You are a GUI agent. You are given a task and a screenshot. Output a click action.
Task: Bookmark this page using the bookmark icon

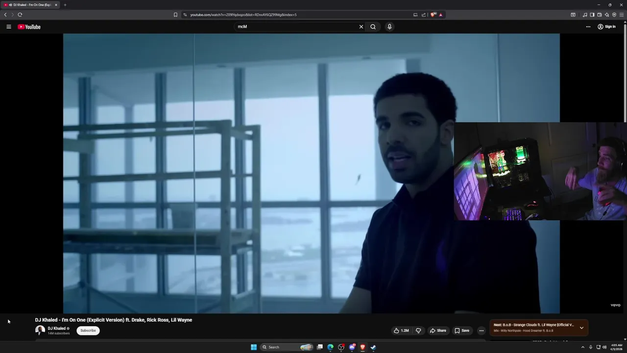[175, 15]
